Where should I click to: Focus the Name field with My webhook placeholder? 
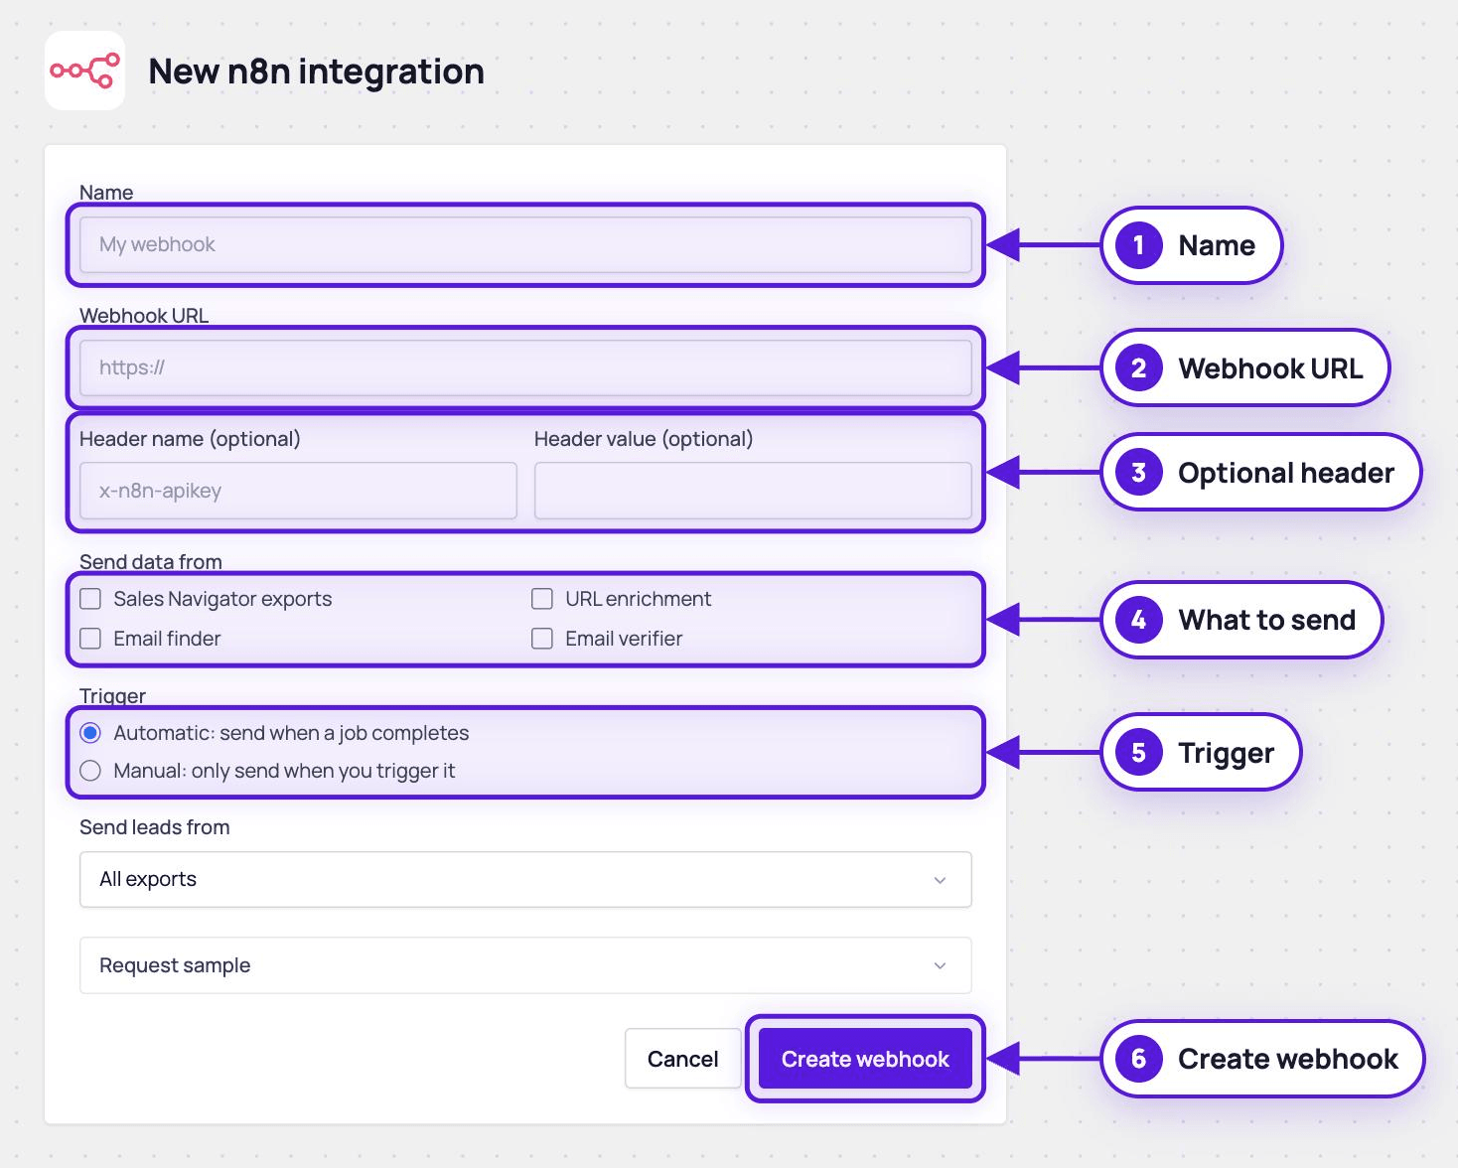click(x=525, y=244)
